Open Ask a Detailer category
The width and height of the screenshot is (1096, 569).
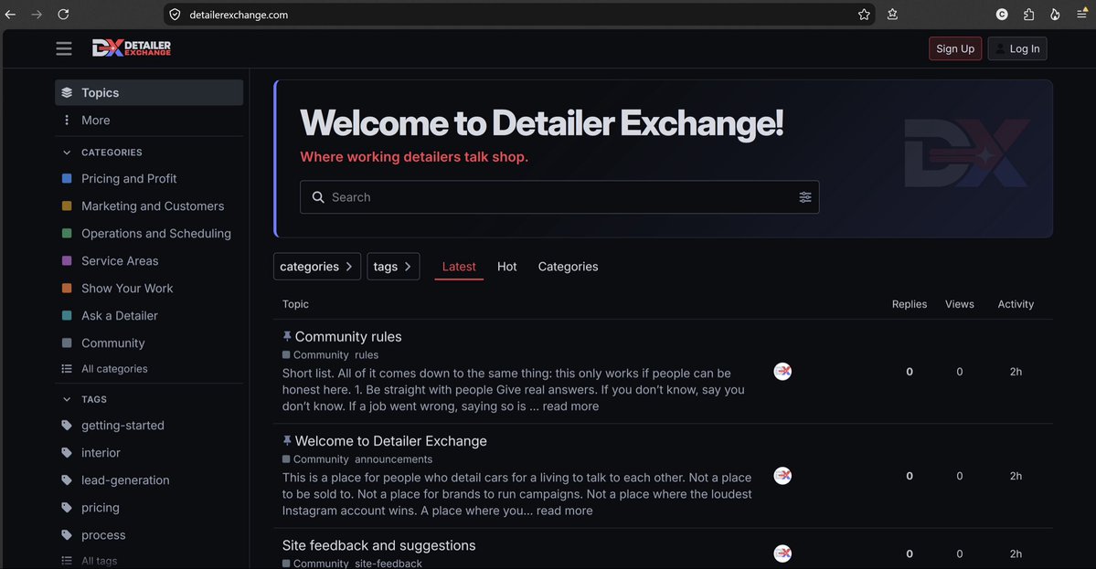tap(149, 316)
